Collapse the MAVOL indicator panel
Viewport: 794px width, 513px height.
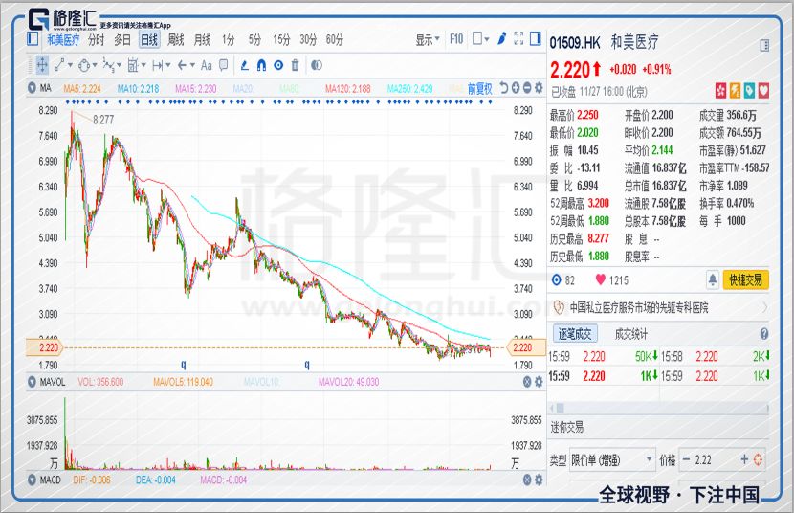(x=32, y=382)
